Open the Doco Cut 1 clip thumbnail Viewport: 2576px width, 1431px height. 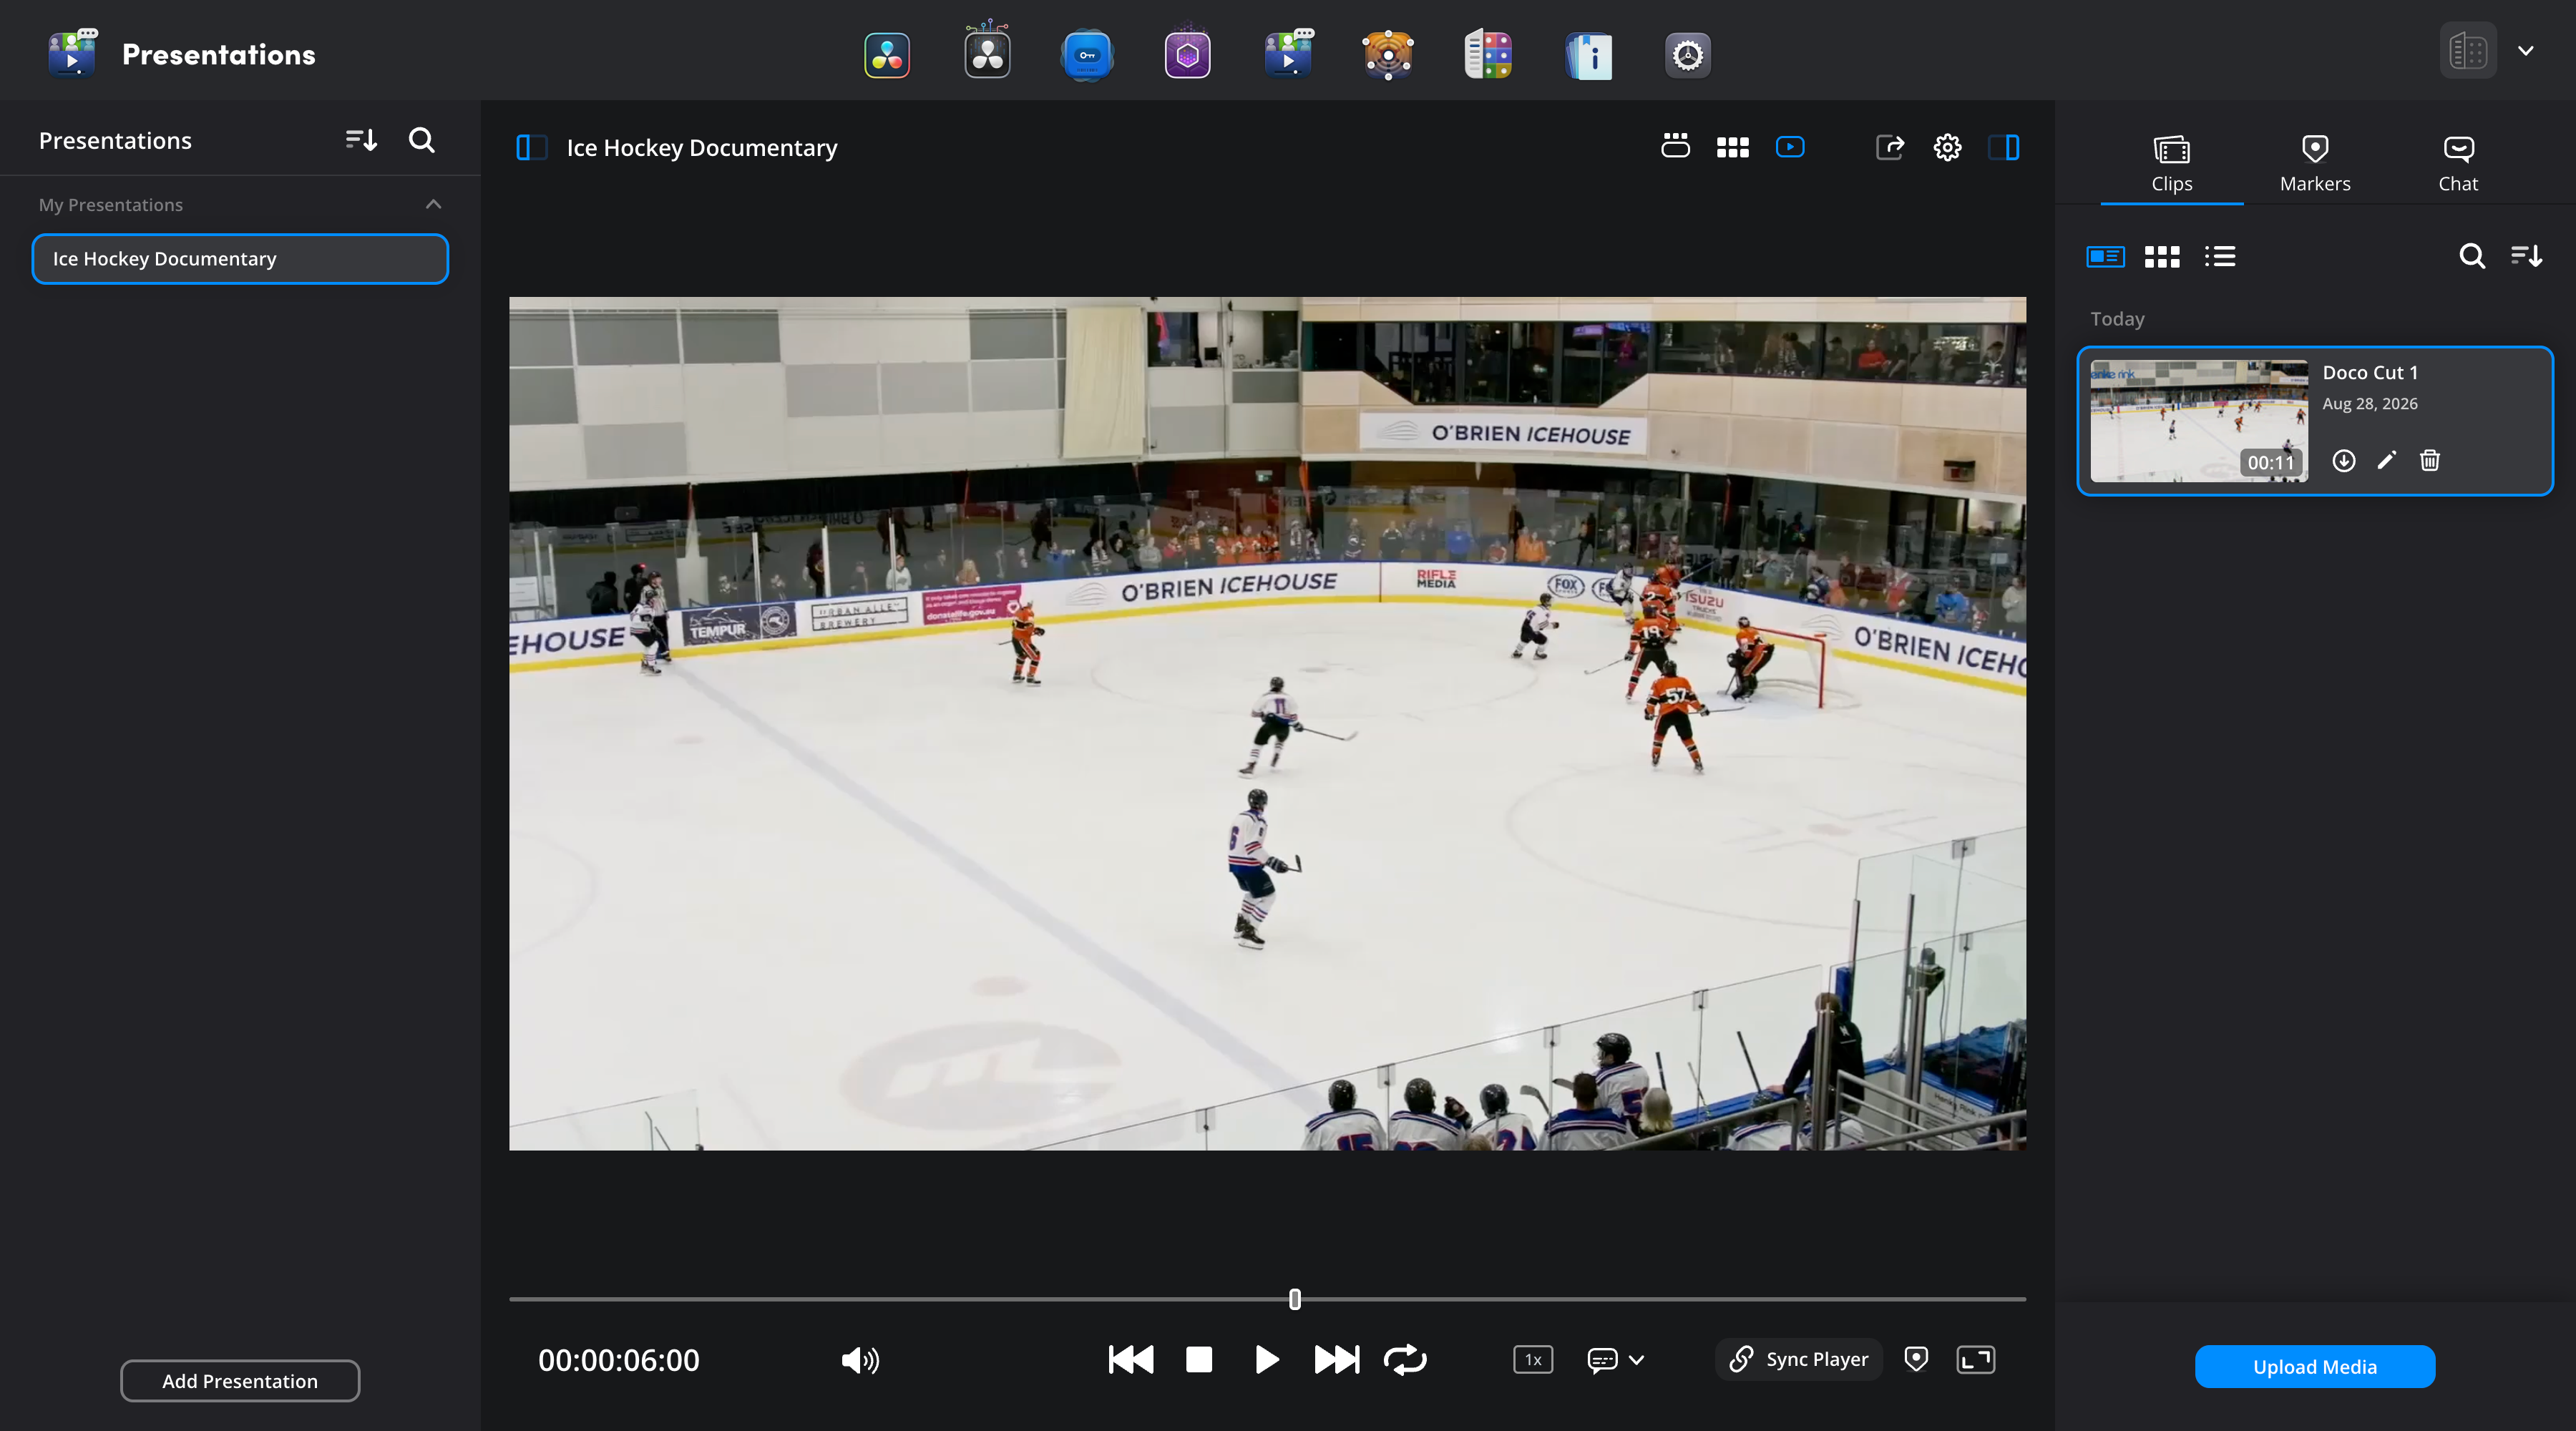[x=2199, y=422]
